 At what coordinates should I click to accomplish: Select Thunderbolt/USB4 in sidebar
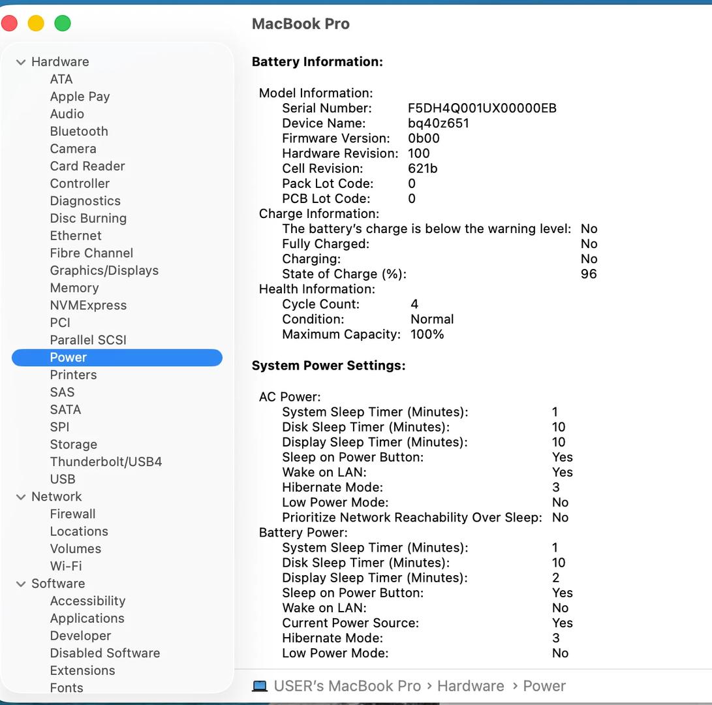pos(106,462)
